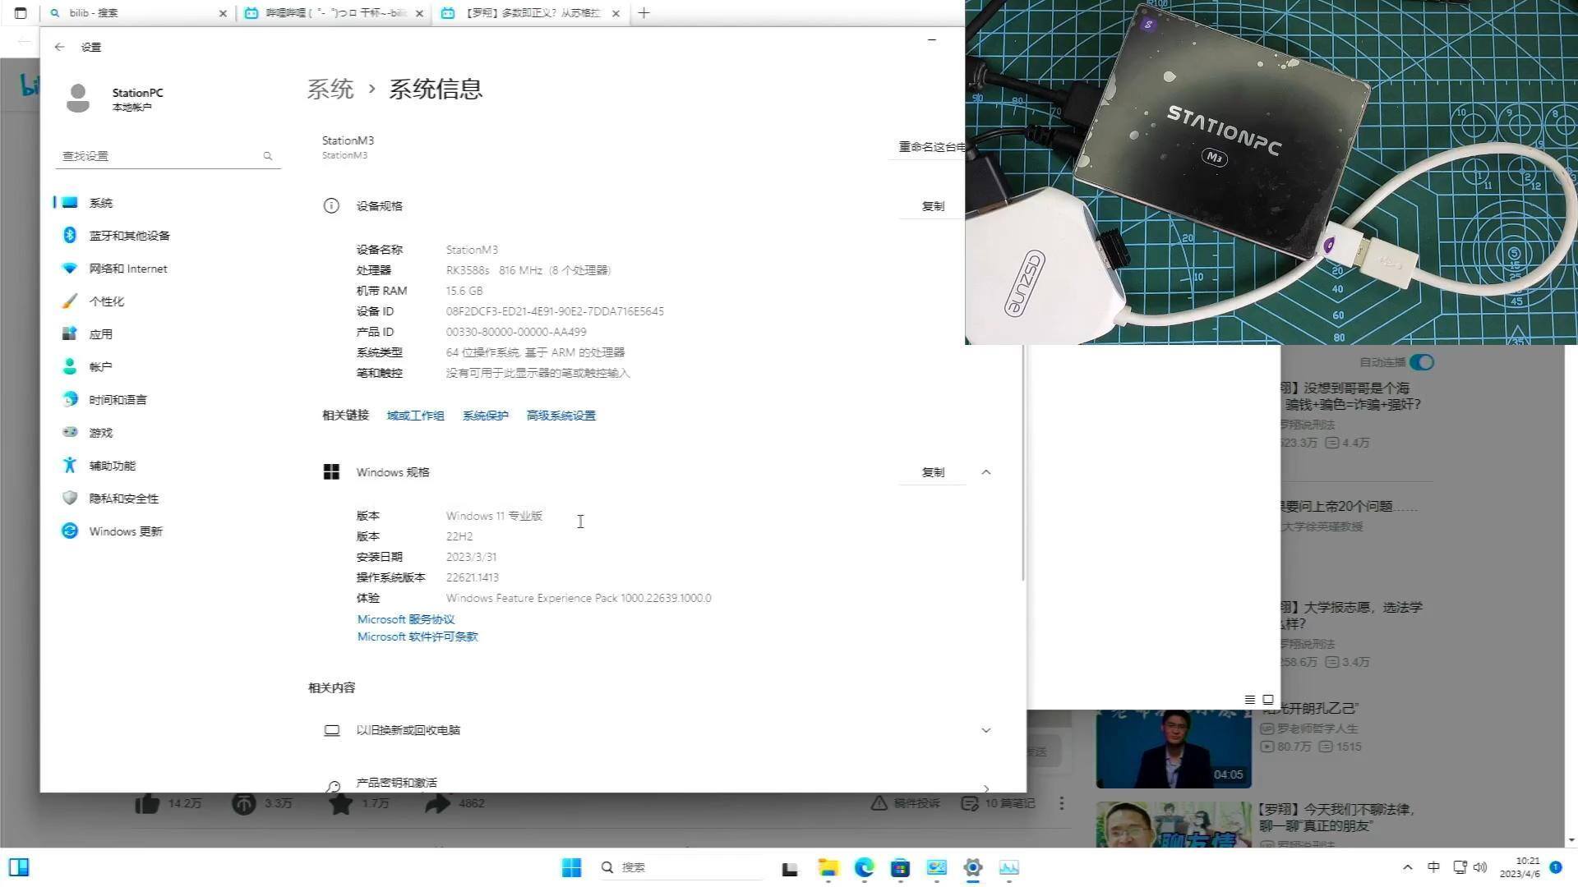Share the video (4862 arrow)
The height and width of the screenshot is (887, 1578).
point(437,803)
